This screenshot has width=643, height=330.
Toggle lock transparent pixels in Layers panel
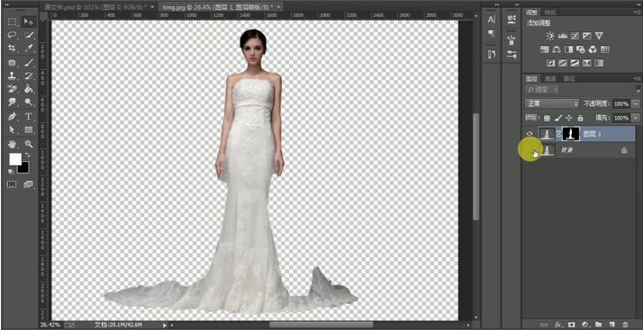coord(547,118)
